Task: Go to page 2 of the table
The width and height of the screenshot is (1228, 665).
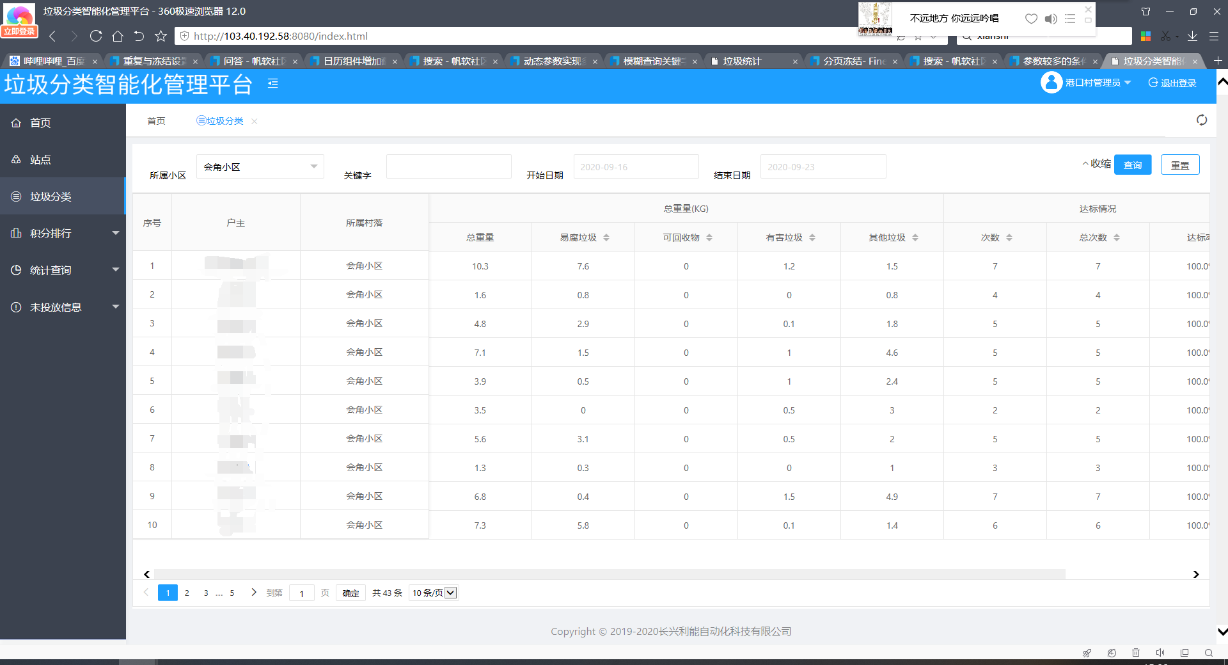Action: (x=187, y=593)
